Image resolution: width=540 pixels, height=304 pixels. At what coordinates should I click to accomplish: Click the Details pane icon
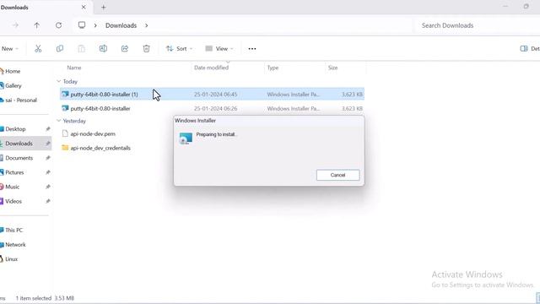(x=524, y=49)
